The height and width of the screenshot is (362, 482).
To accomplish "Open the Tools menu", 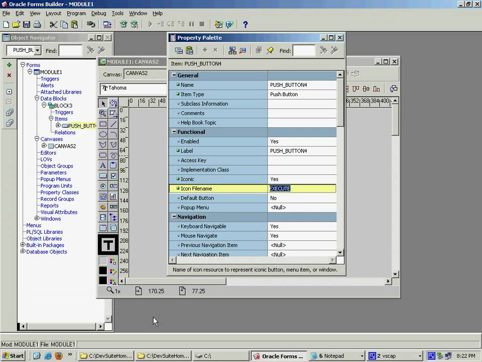I will pos(117,13).
